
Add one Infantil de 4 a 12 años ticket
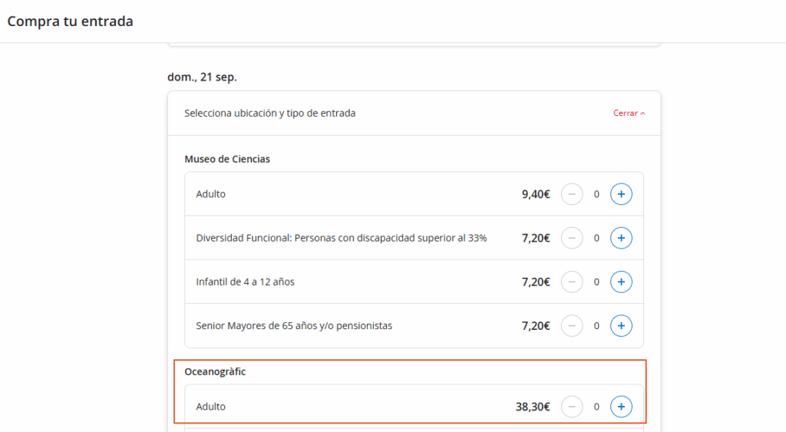tap(621, 282)
